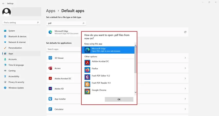Open Gaming settings

[x=21, y=71]
